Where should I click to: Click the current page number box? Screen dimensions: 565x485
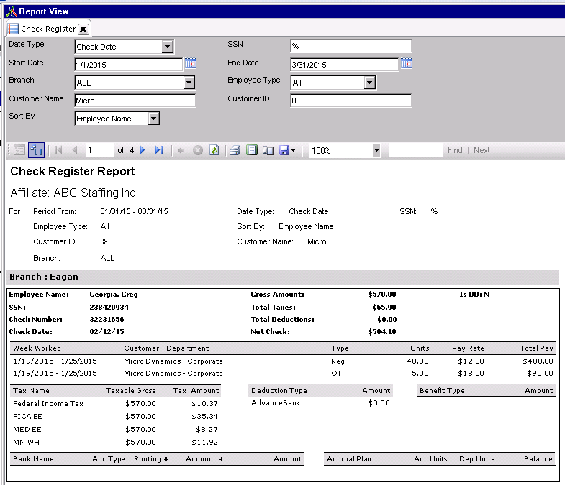(100, 150)
